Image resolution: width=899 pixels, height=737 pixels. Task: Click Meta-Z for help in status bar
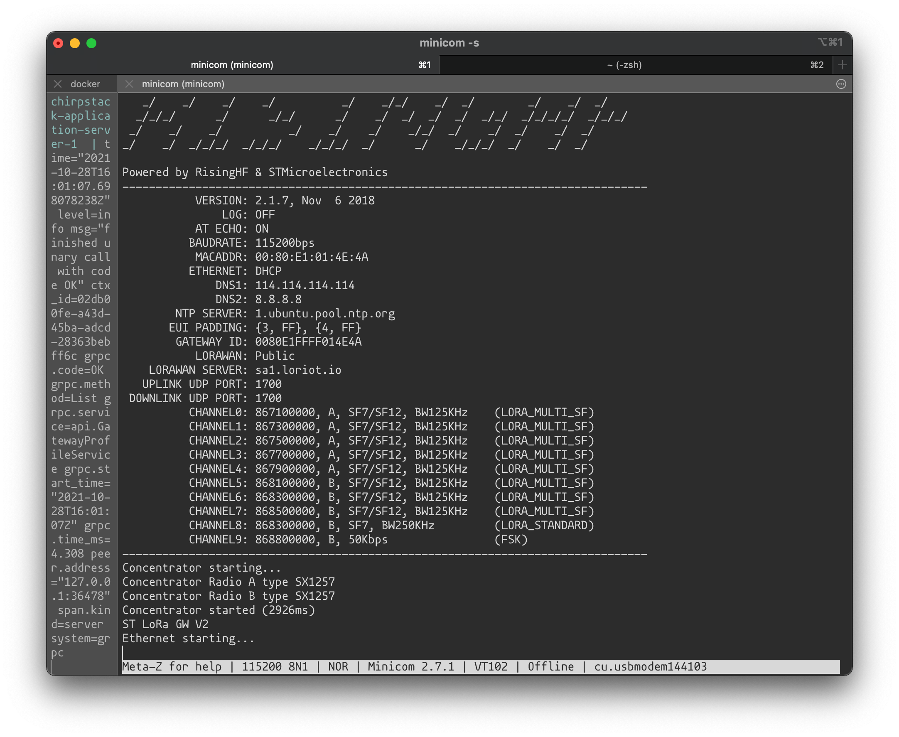coord(172,666)
